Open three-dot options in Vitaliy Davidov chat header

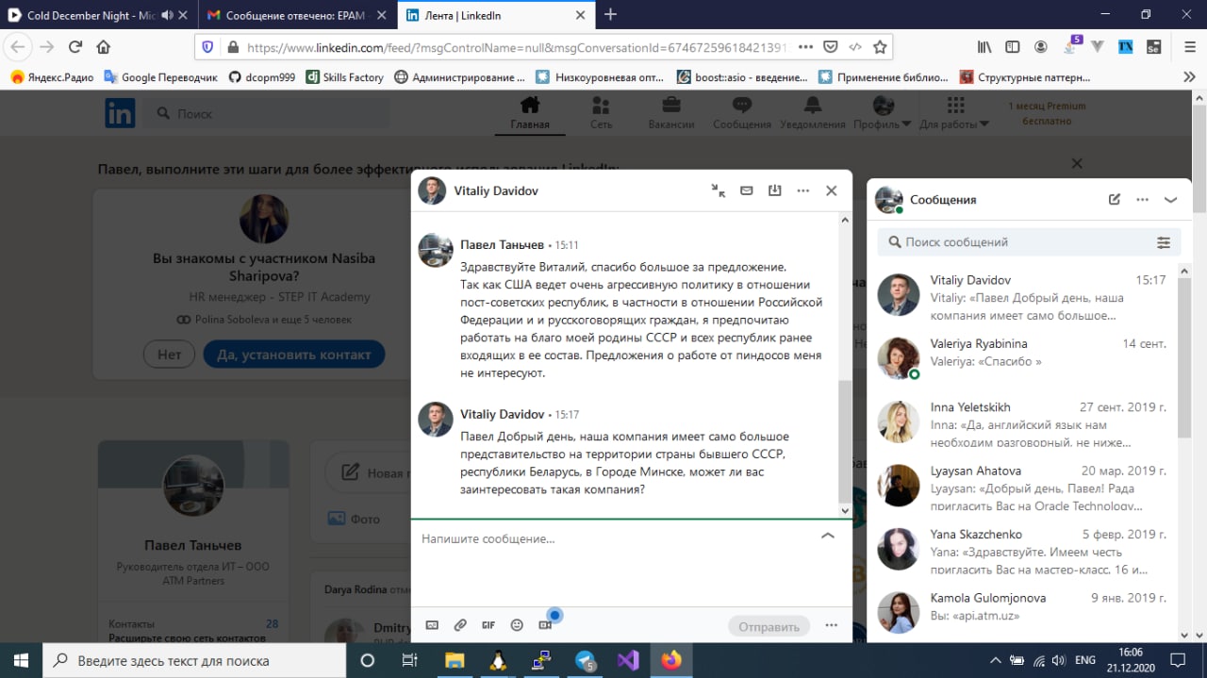(803, 190)
